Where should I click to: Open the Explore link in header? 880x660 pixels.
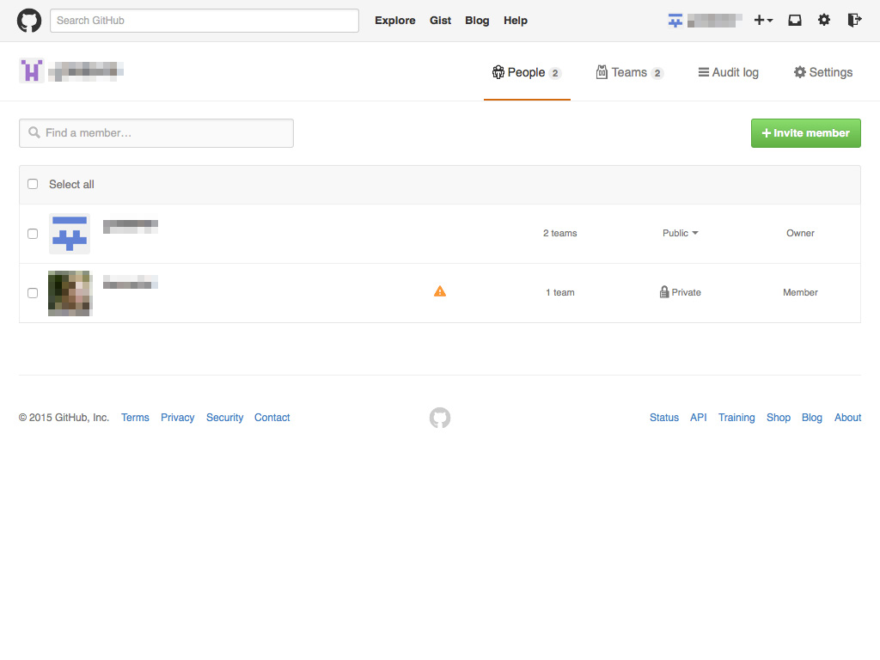[394, 21]
